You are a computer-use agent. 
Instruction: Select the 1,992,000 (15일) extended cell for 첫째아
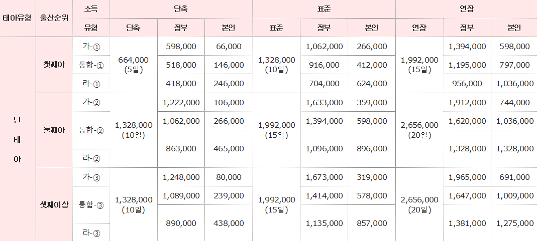tap(419, 65)
